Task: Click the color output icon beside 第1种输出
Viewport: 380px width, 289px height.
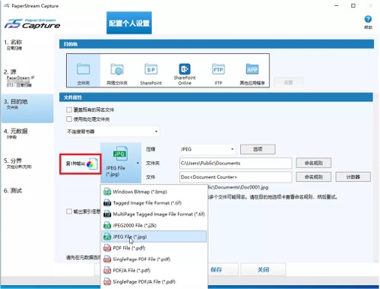Action: point(92,164)
